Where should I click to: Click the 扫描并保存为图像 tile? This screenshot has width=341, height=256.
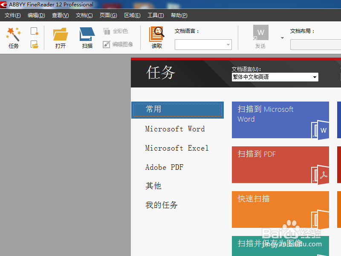pos(280,246)
